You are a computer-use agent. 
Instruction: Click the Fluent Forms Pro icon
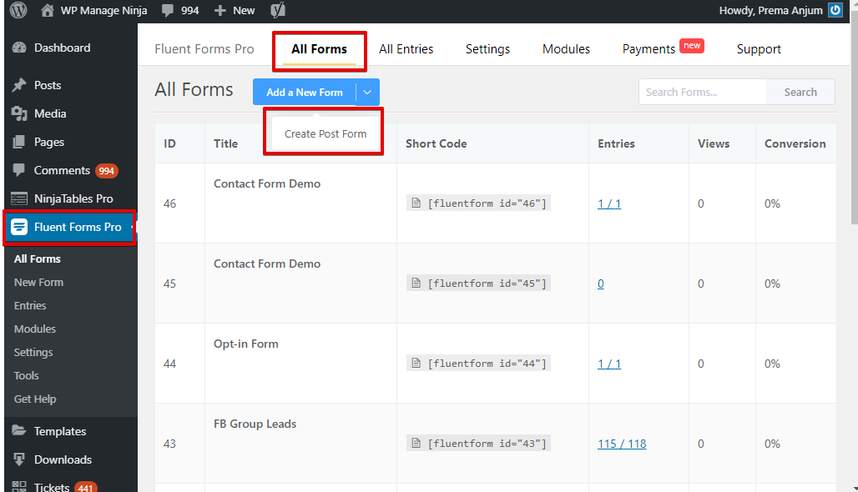pyautogui.click(x=19, y=227)
